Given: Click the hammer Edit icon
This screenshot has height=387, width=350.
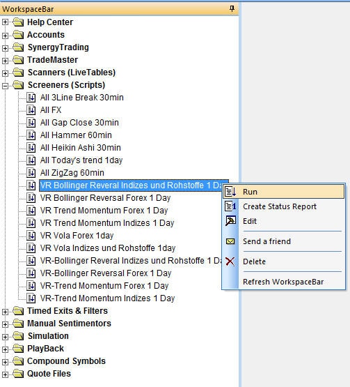Looking at the screenshot, I should coord(230,221).
